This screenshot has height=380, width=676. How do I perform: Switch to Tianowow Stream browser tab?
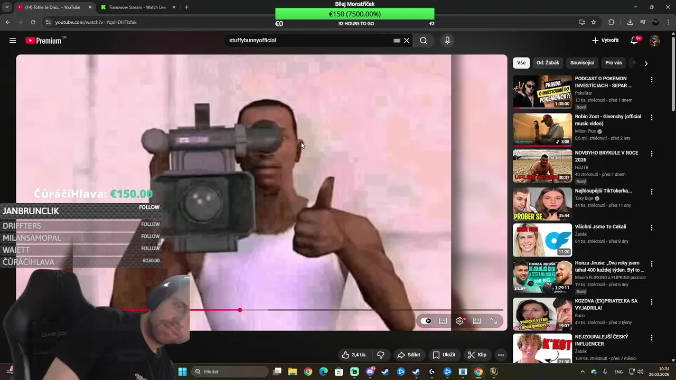(x=137, y=7)
